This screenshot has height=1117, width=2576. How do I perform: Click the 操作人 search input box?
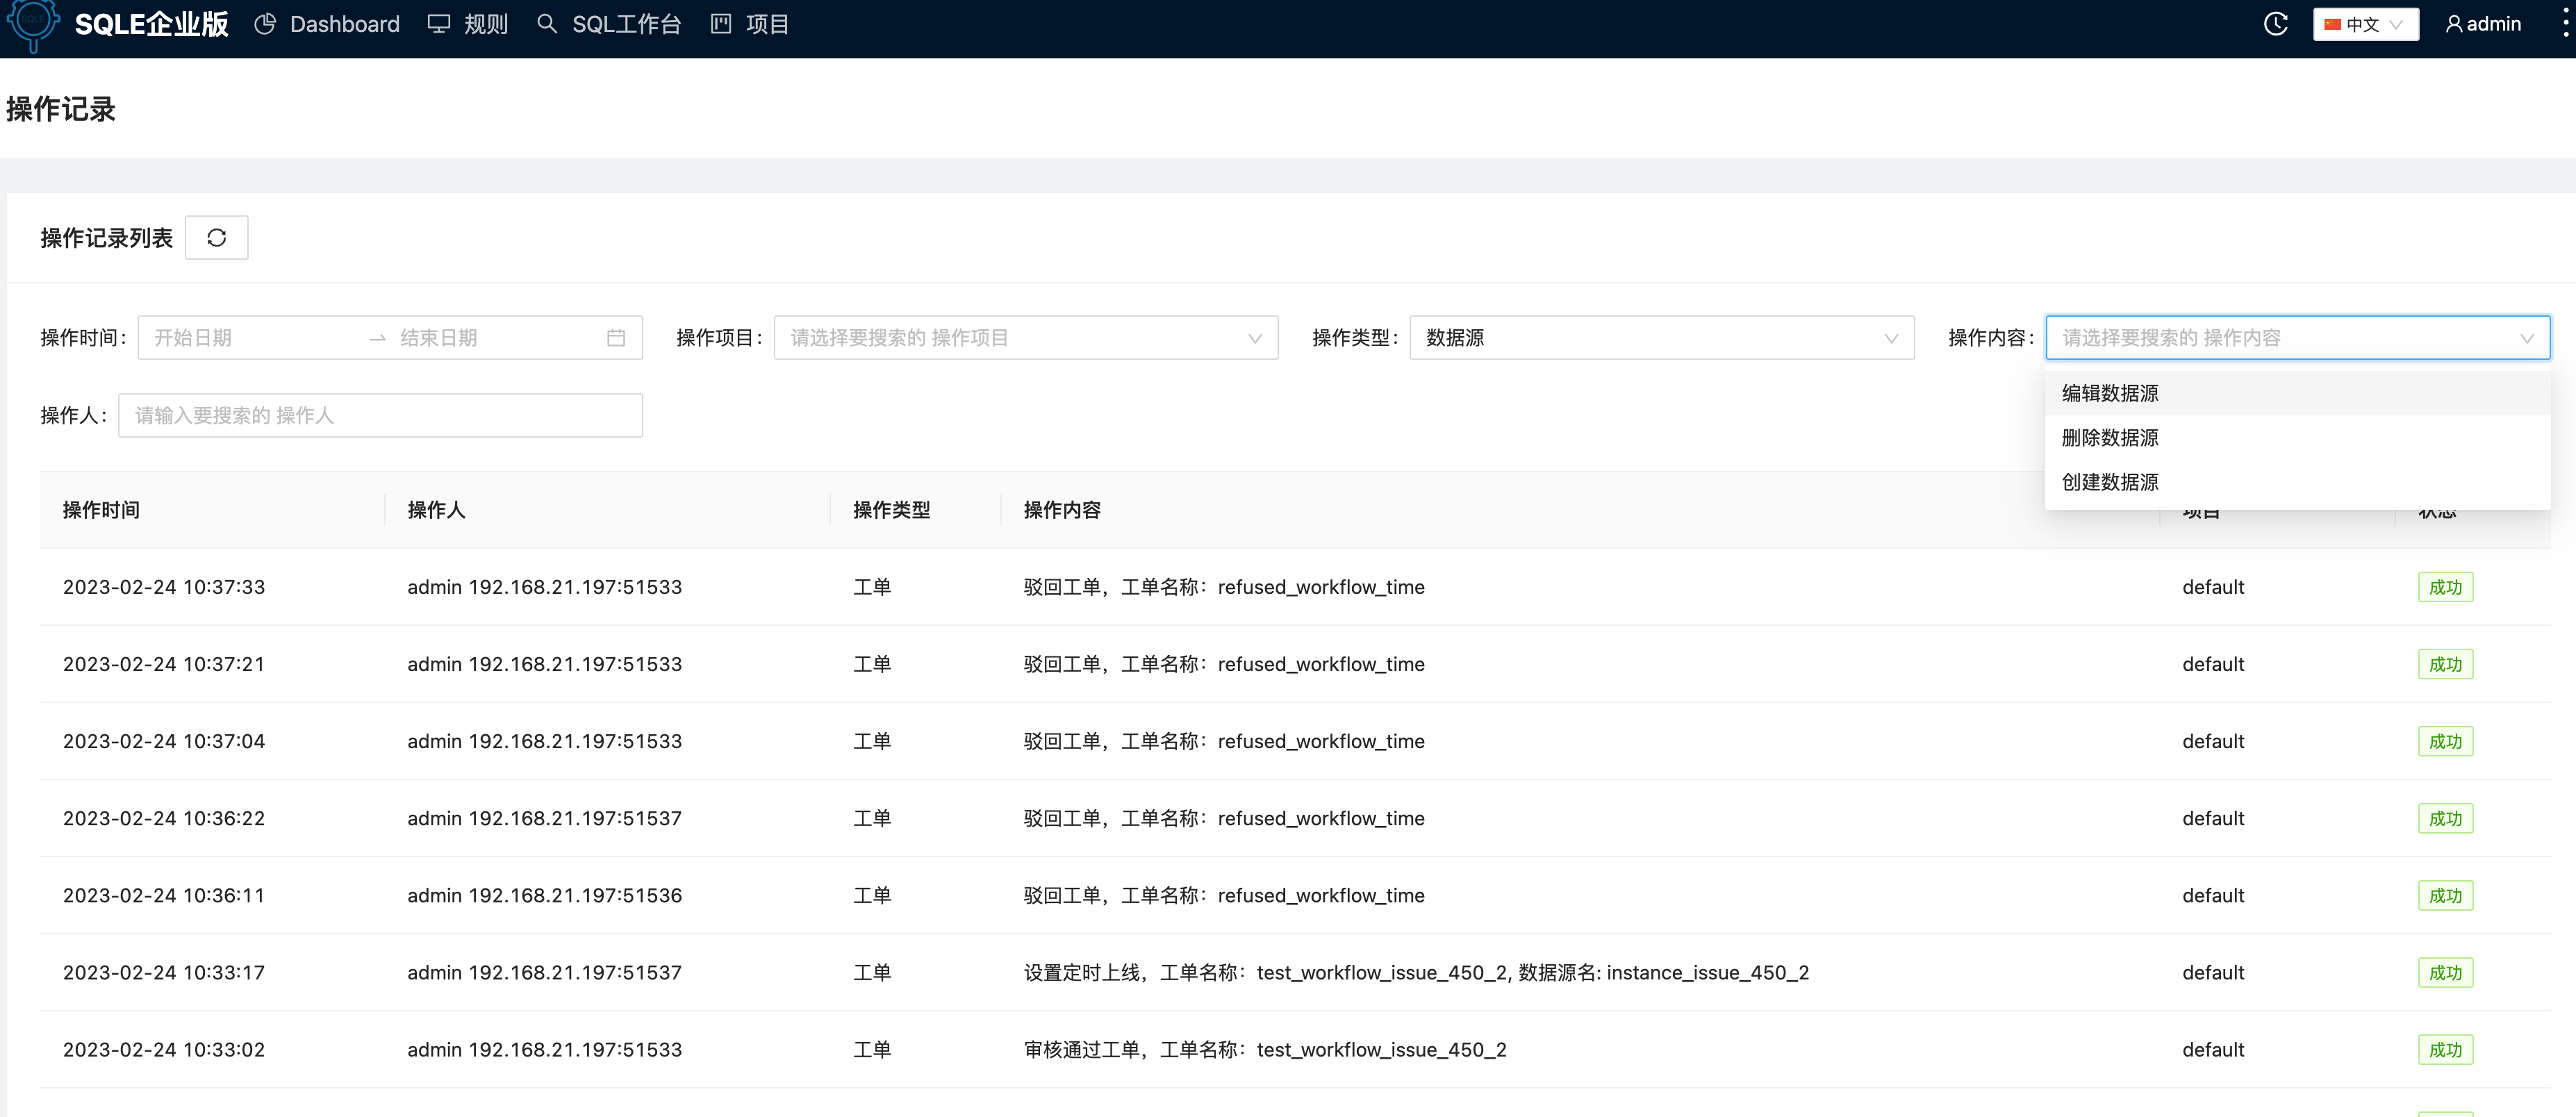pyautogui.click(x=380, y=415)
